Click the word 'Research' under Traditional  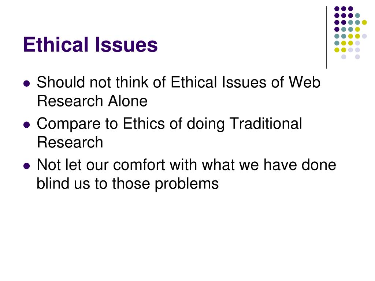pos(70,142)
